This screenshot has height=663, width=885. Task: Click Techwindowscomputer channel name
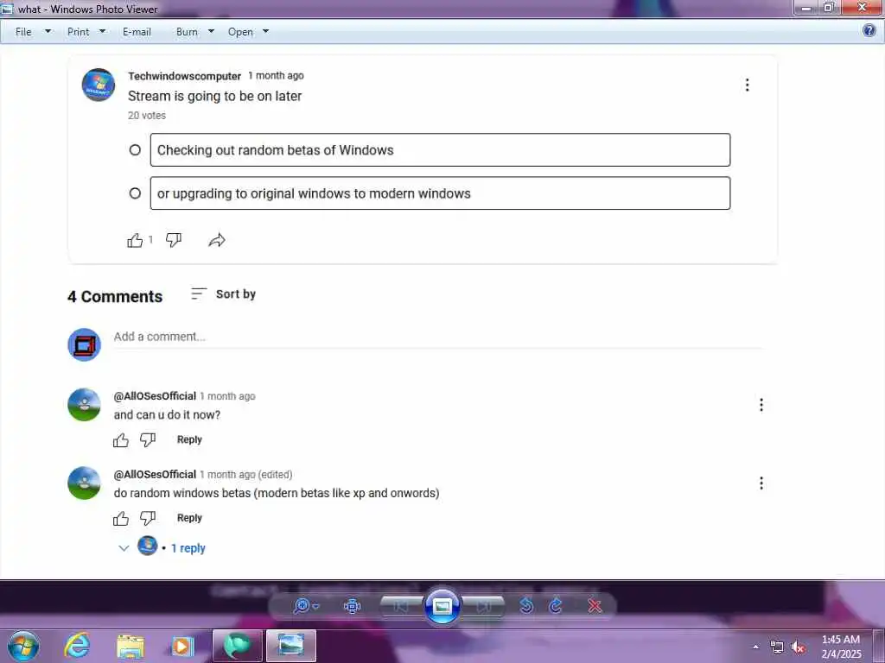185,76
